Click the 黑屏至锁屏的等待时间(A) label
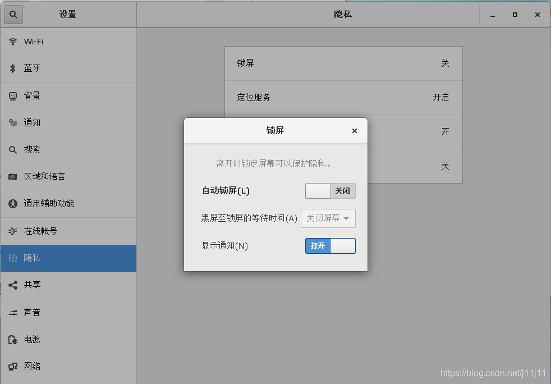551x384 pixels. 249,218
